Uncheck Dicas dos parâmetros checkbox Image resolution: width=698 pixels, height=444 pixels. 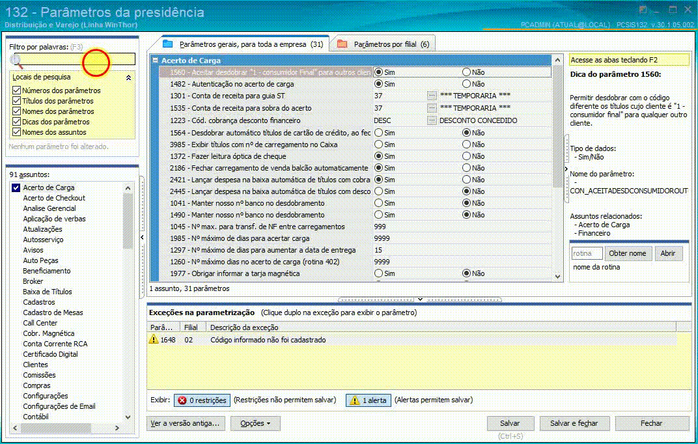coord(16,122)
